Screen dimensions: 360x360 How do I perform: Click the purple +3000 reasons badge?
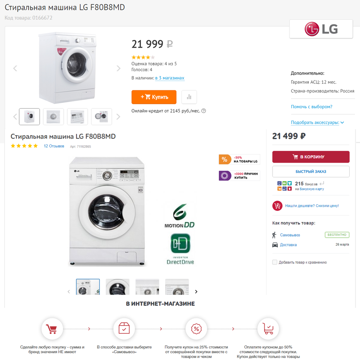[x=225, y=176]
